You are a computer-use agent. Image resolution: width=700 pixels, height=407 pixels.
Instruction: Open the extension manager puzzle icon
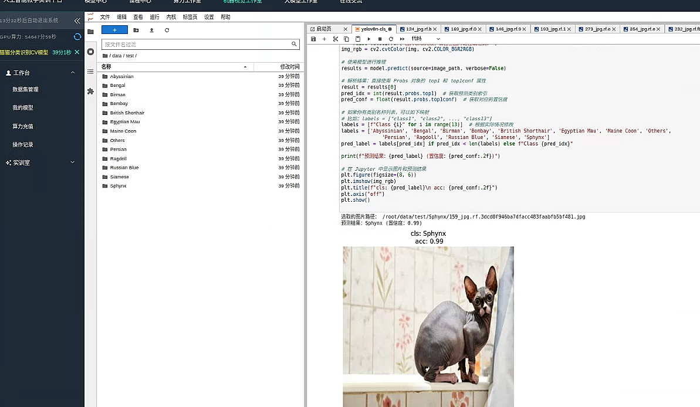click(x=90, y=91)
